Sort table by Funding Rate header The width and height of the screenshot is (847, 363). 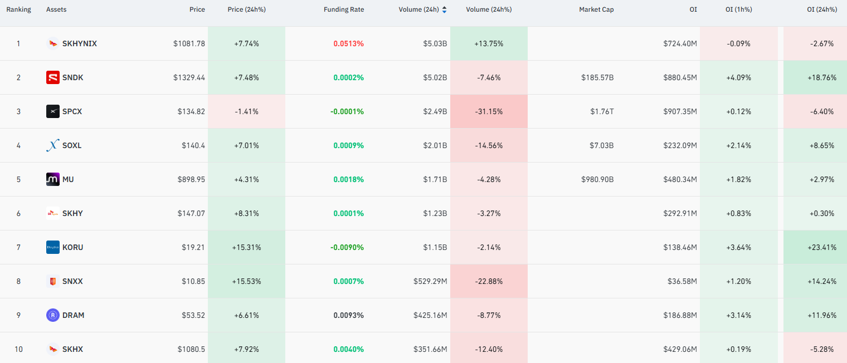click(344, 9)
